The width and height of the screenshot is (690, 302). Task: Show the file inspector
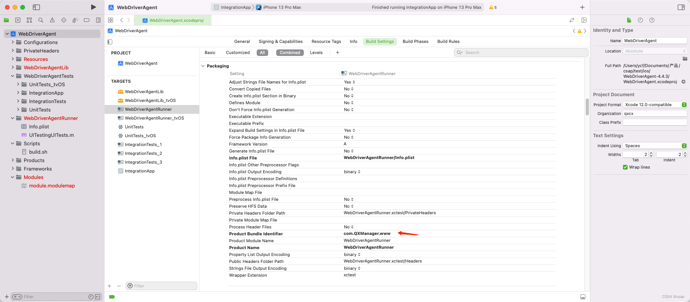pos(629,20)
